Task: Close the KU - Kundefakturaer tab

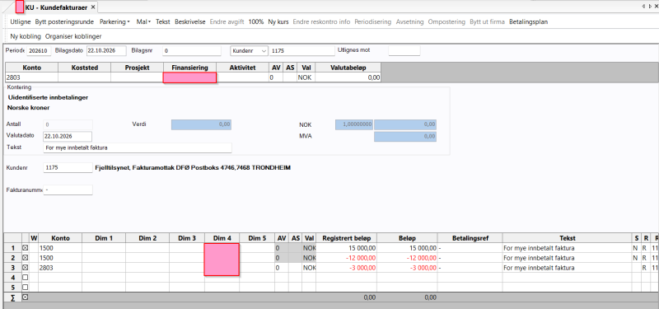Action: 93,7
